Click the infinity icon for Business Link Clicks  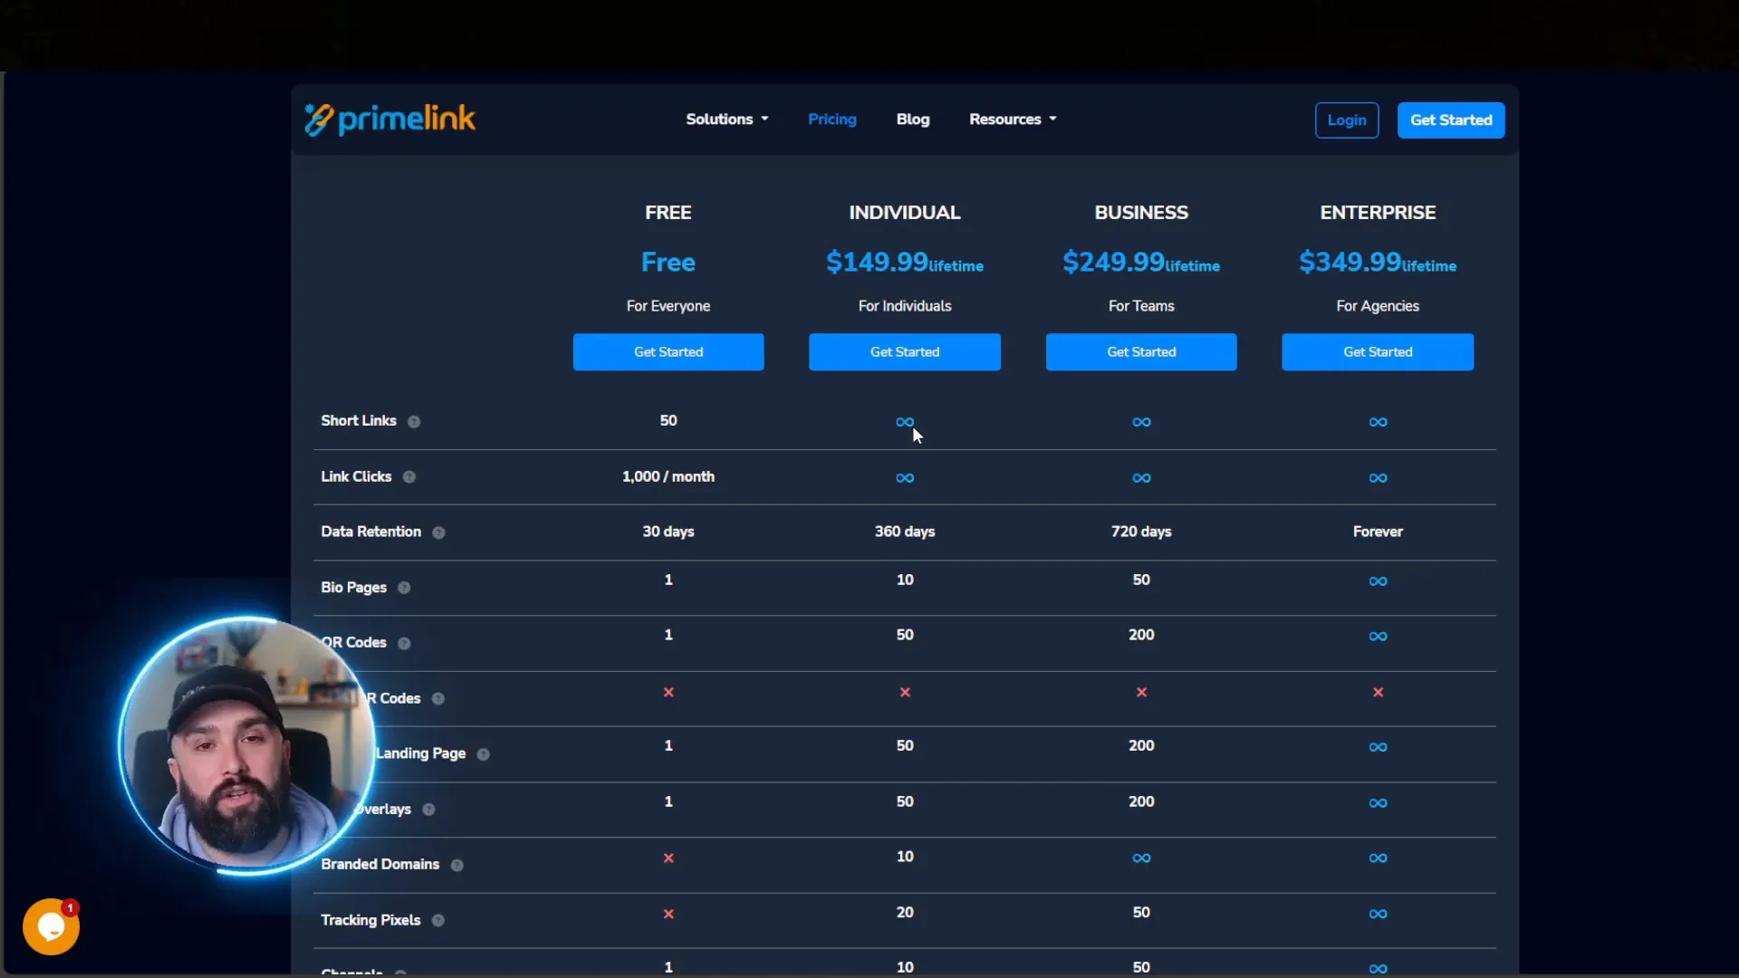1141,477
